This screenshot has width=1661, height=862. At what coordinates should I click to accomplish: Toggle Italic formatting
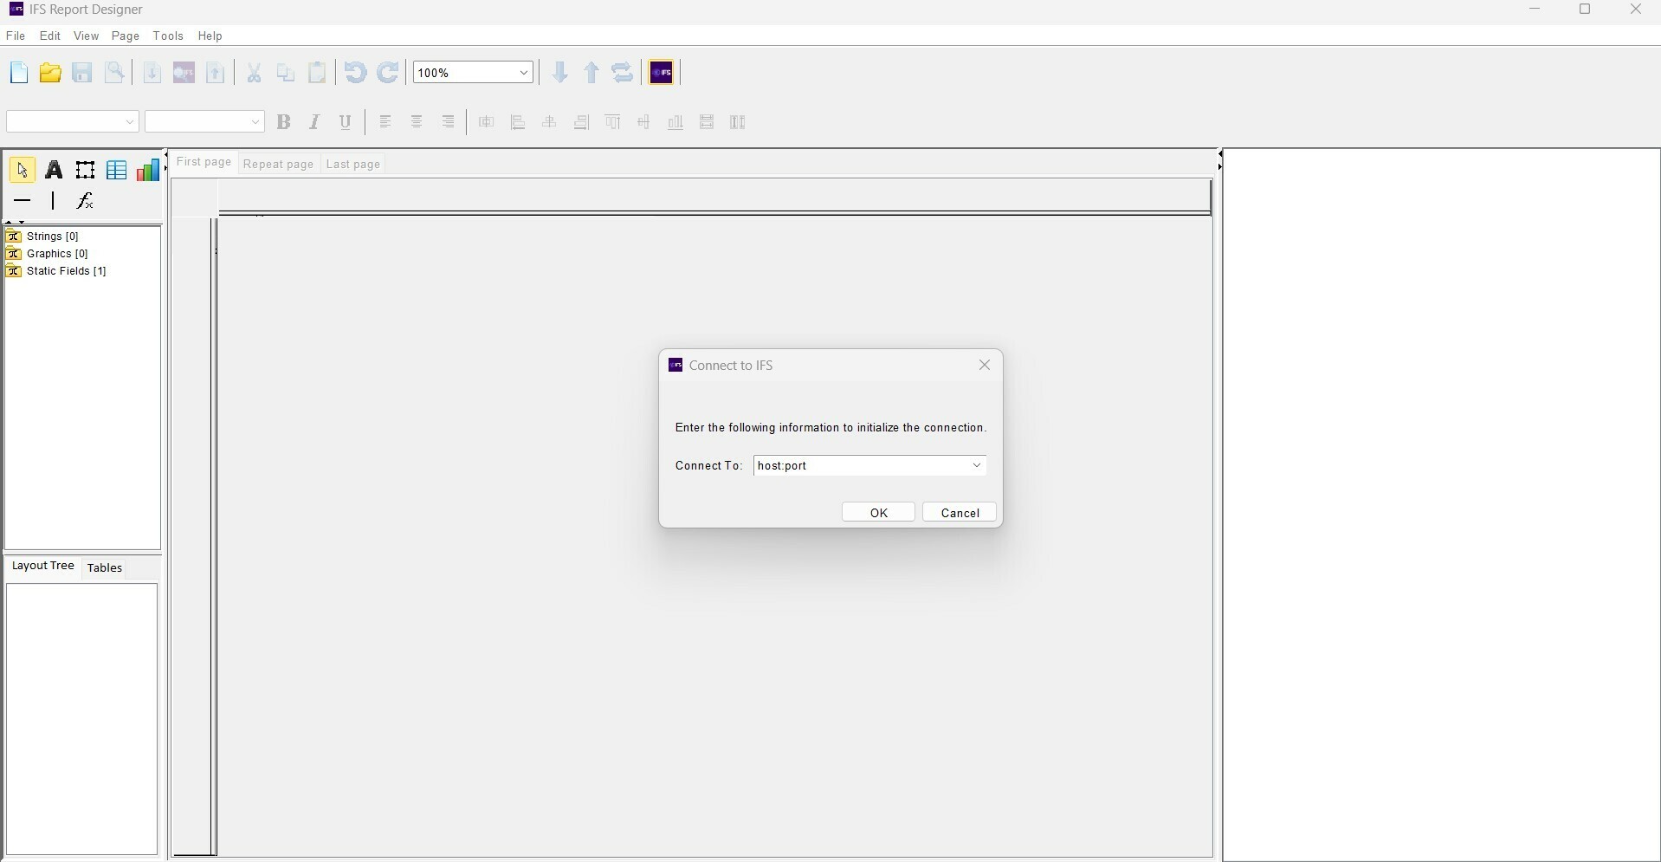314,122
